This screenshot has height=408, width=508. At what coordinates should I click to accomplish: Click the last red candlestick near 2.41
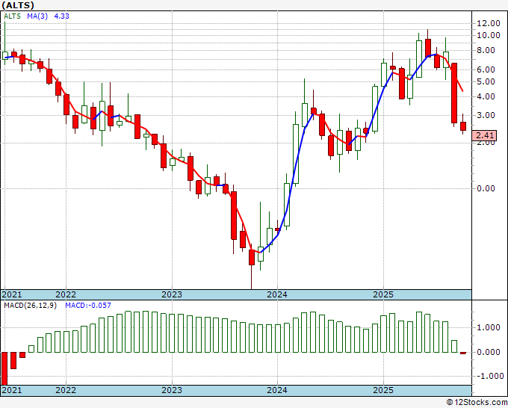463,126
